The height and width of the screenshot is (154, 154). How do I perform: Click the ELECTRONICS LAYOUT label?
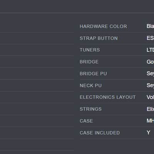108,97
